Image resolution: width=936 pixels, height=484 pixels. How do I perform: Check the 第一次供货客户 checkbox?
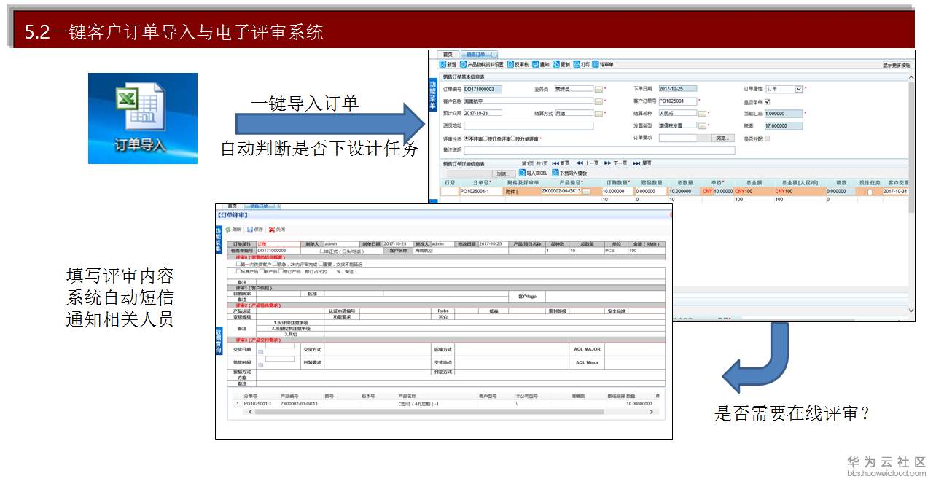(238, 264)
